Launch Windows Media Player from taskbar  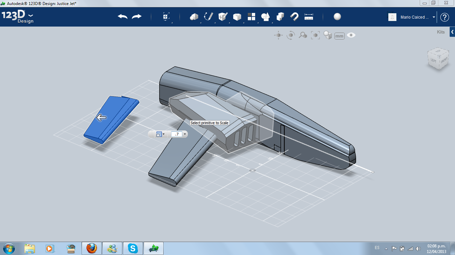[x=50, y=248]
